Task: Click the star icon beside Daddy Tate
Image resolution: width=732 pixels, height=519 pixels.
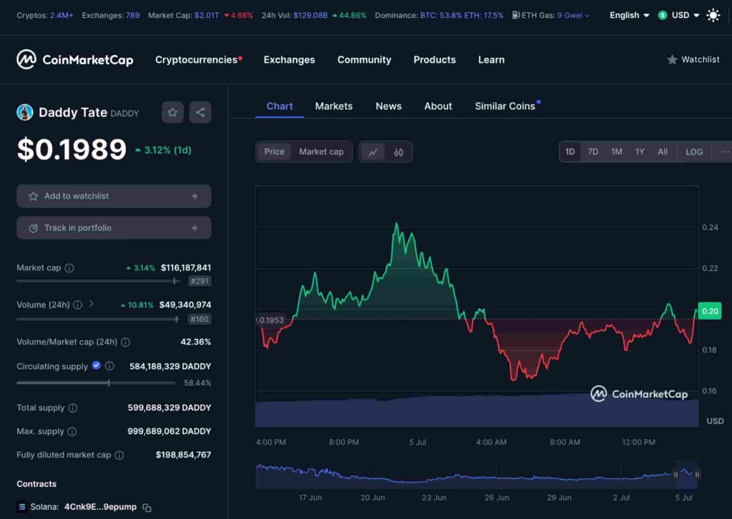Action: click(x=172, y=112)
